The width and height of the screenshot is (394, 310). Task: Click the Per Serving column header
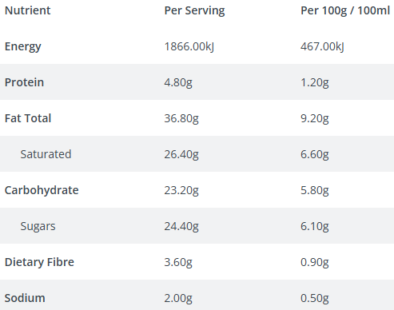[x=194, y=11]
